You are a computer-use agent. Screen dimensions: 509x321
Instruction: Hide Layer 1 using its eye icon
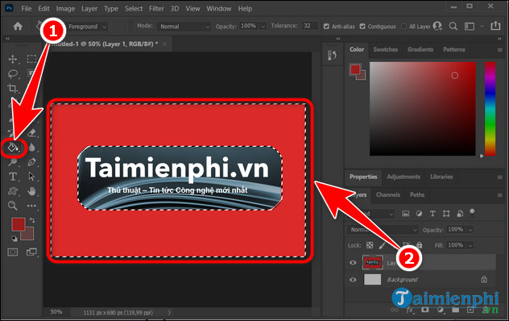point(353,262)
